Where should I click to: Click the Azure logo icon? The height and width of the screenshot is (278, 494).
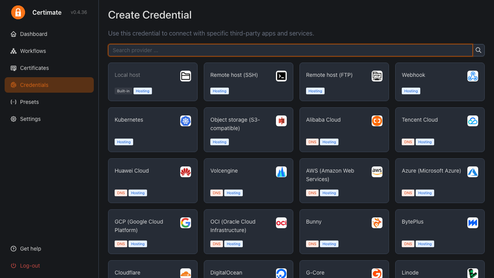473,172
